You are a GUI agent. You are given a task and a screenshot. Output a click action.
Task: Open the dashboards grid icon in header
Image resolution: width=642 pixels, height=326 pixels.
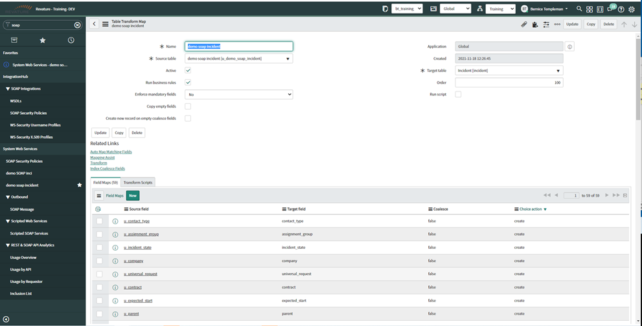pos(590,9)
